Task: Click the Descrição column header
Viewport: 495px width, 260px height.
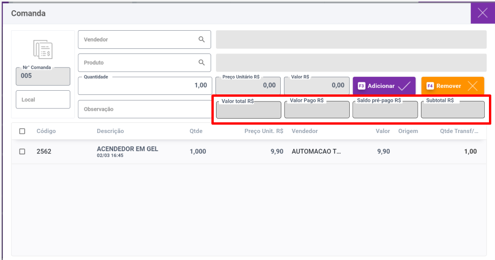Action: tap(110, 131)
